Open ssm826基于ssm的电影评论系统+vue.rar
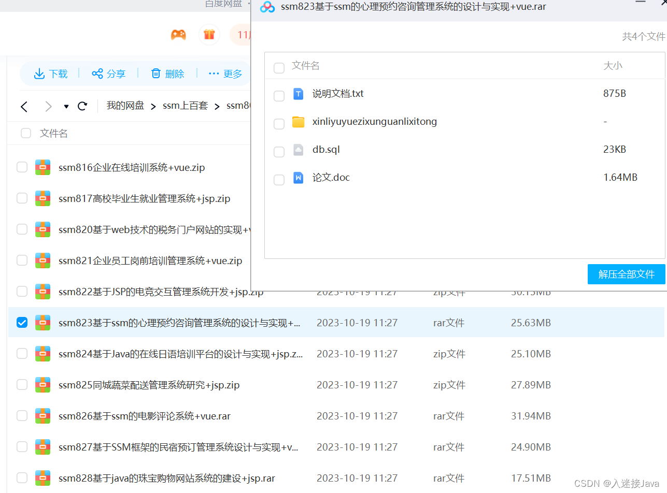 coord(145,416)
